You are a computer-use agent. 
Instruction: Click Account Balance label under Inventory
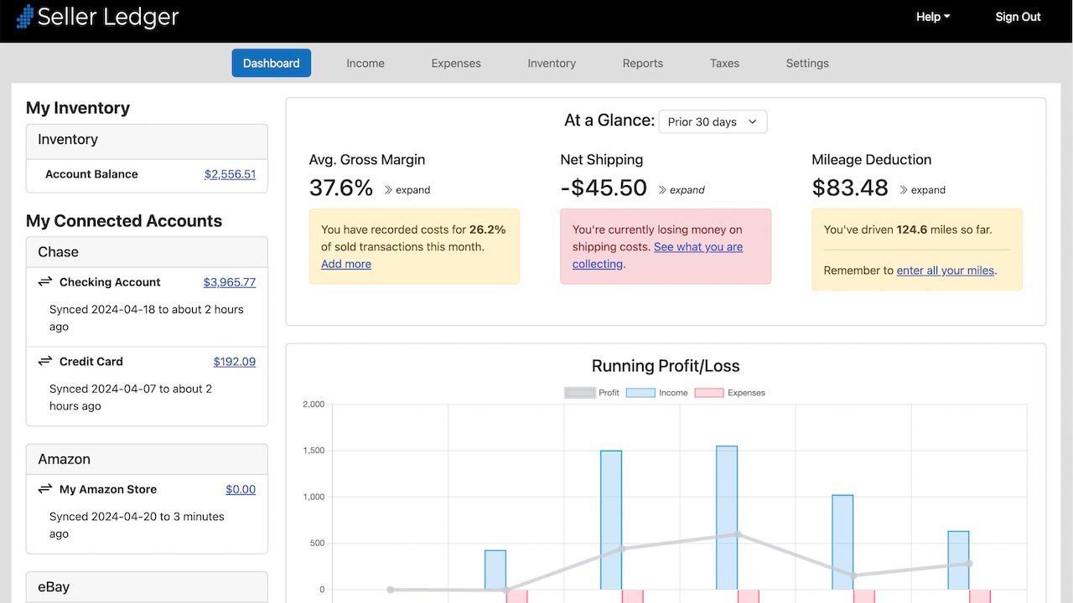coord(91,174)
